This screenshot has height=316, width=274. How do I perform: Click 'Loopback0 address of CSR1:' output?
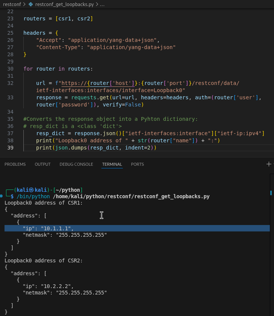(43, 203)
